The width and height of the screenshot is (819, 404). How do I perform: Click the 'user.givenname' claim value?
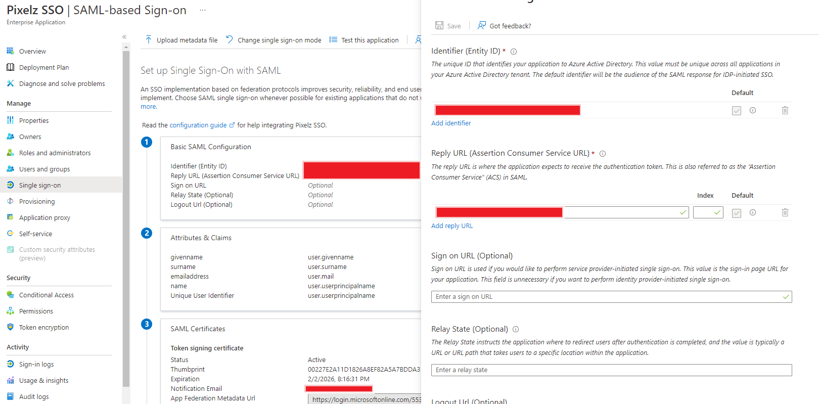click(x=331, y=257)
